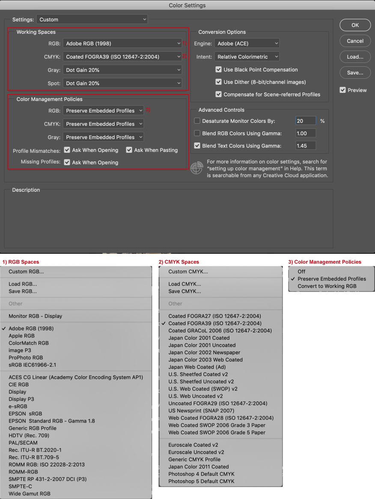Open the Intent Relative Colorimetric dropdown
The image size is (375, 499).
pos(247,56)
